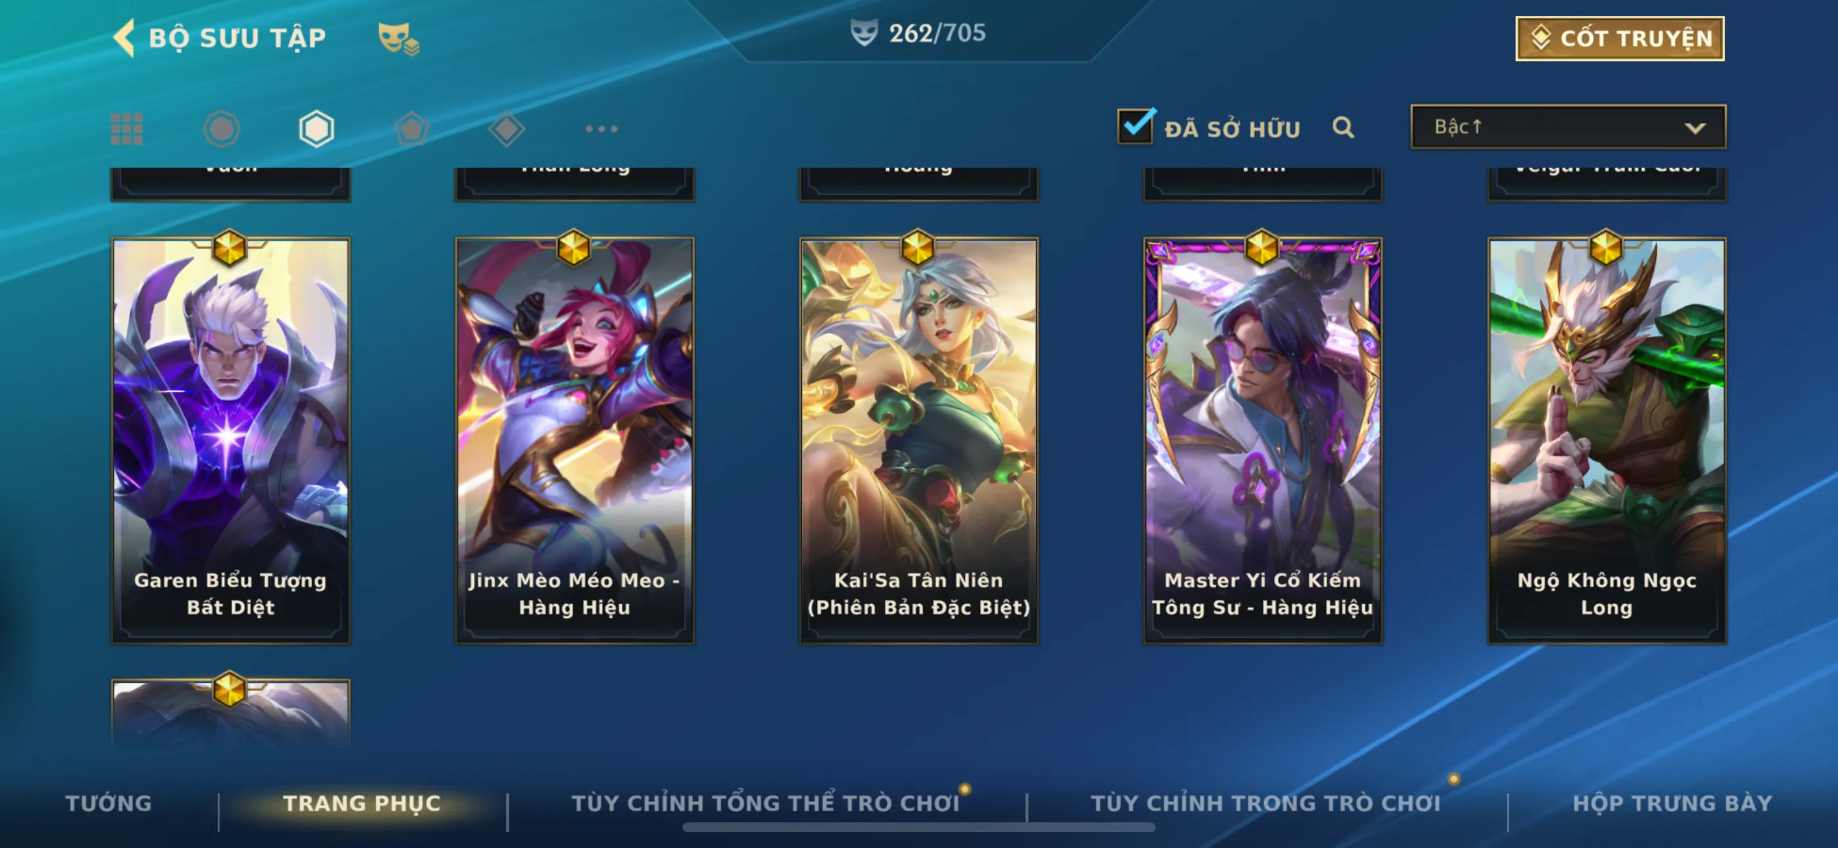This screenshot has width=1838, height=848.
Task: Select the circular tier filter icon
Action: 222,130
